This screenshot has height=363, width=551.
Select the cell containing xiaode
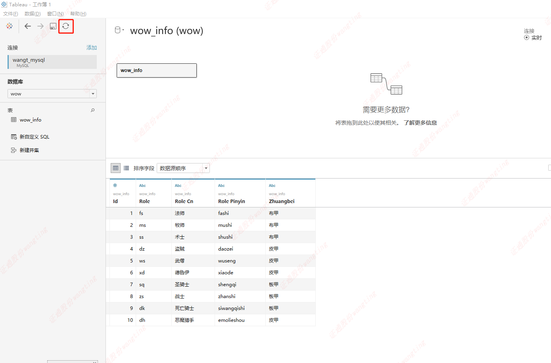pyautogui.click(x=240, y=272)
